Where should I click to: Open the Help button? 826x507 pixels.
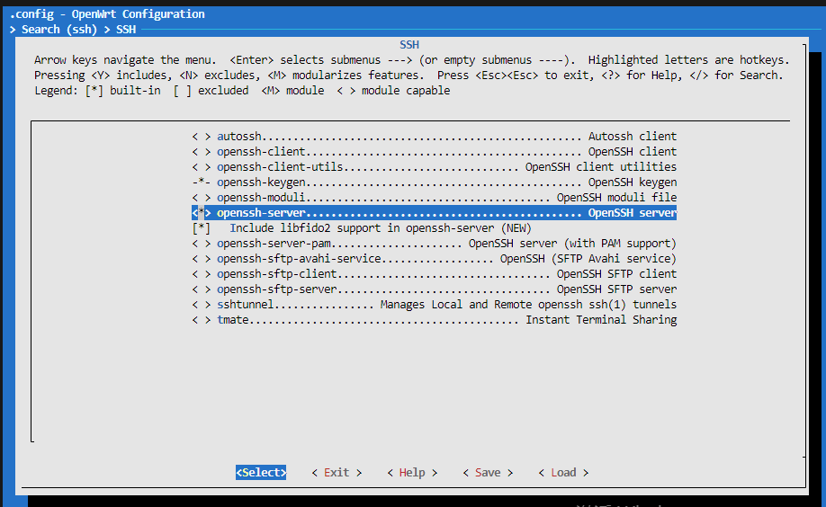tap(412, 472)
